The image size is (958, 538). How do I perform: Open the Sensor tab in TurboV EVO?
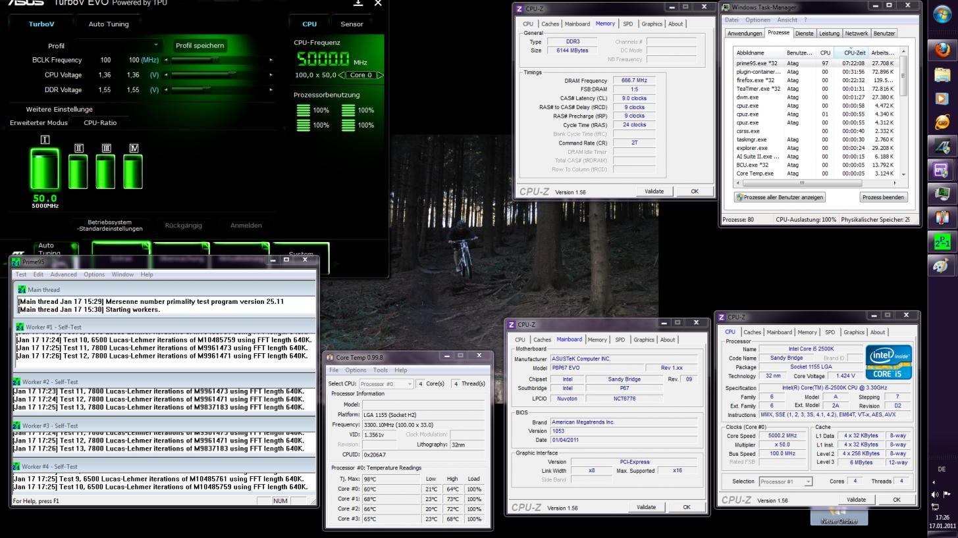click(x=352, y=24)
